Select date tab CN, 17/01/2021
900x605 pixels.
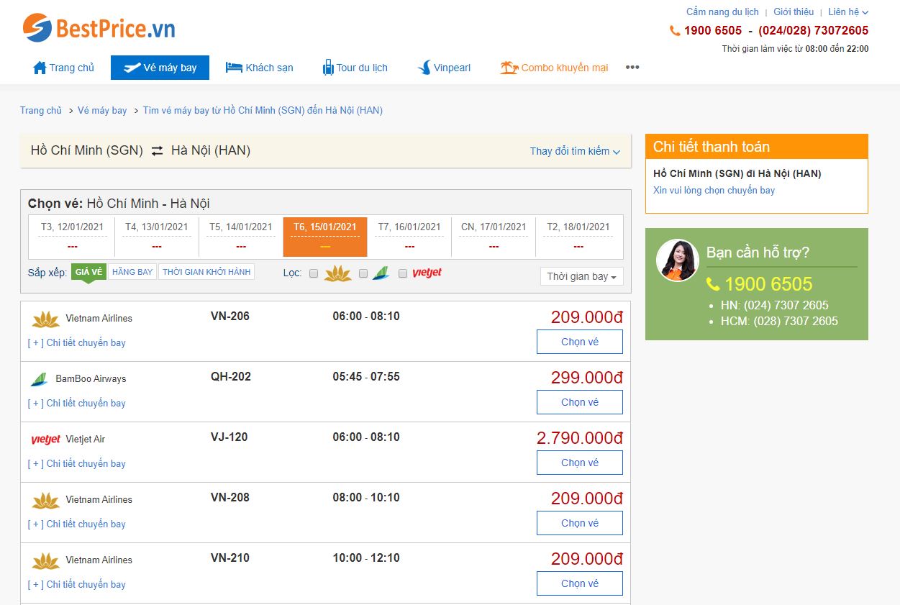pyautogui.click(x=494, y=237)
